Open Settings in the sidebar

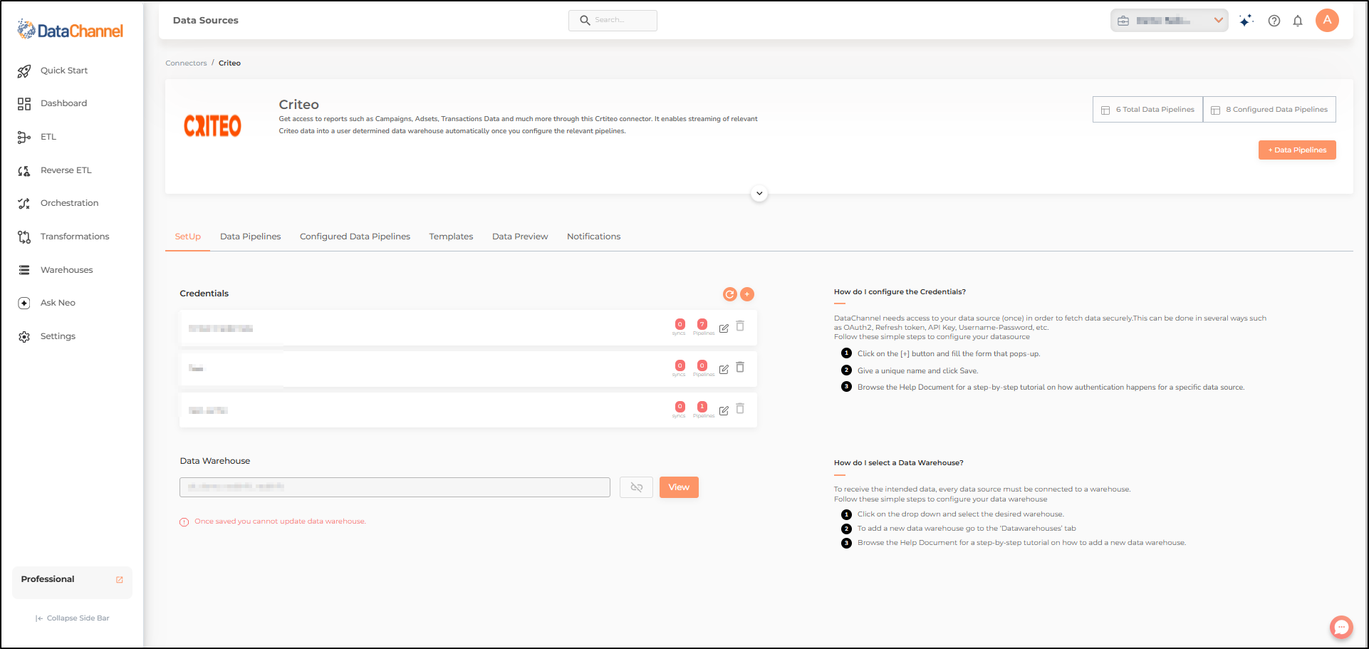[58, 336]
